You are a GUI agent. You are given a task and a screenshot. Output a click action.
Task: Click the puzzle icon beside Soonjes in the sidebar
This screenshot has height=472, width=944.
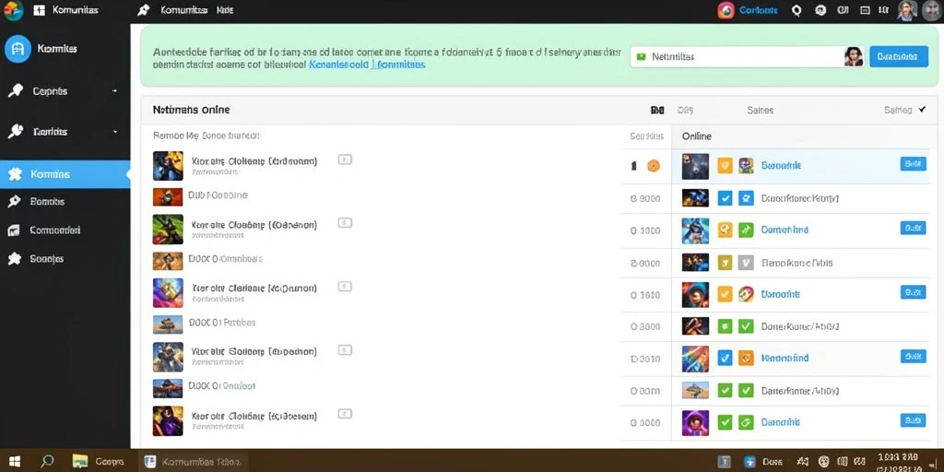click(x=14, y=259)
